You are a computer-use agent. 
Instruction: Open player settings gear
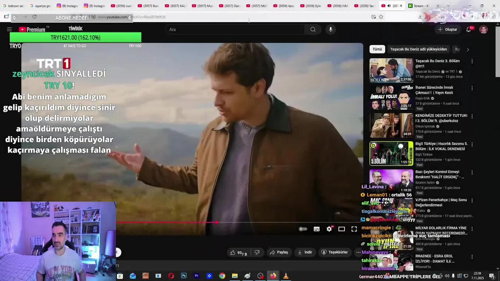coord(329,229)
